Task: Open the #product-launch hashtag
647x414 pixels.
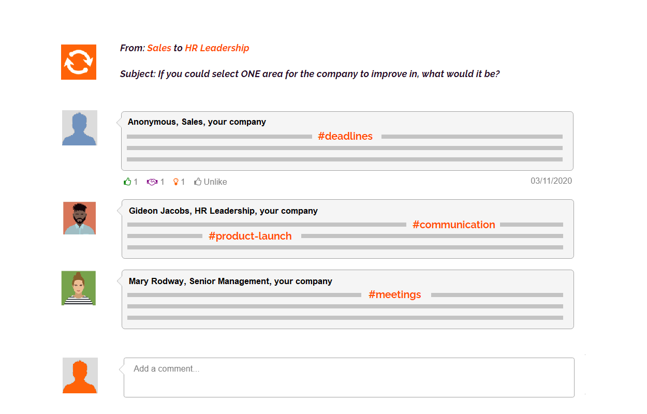Action: coord(250,236)
